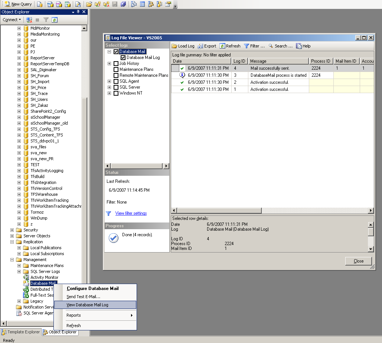Click the Analysis Services XMLA Query icon
The height and width of the screenshot is (343, 382).
[68, 4]
